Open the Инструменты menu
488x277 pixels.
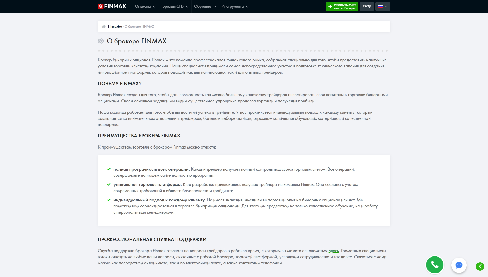[235, 7]
